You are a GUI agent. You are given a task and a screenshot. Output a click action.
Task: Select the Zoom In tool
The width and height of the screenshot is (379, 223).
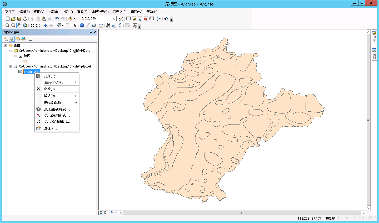pyautogui.click(x=7, y=25)
